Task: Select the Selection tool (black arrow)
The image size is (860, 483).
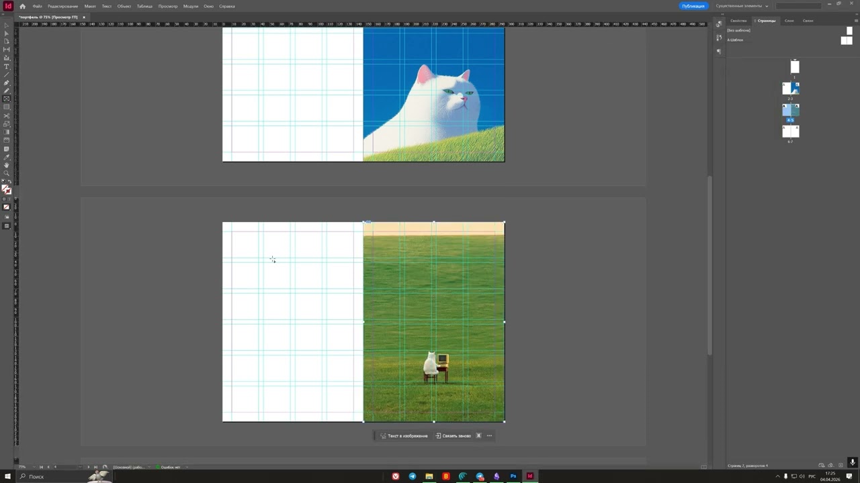Action: coord(7,25)
